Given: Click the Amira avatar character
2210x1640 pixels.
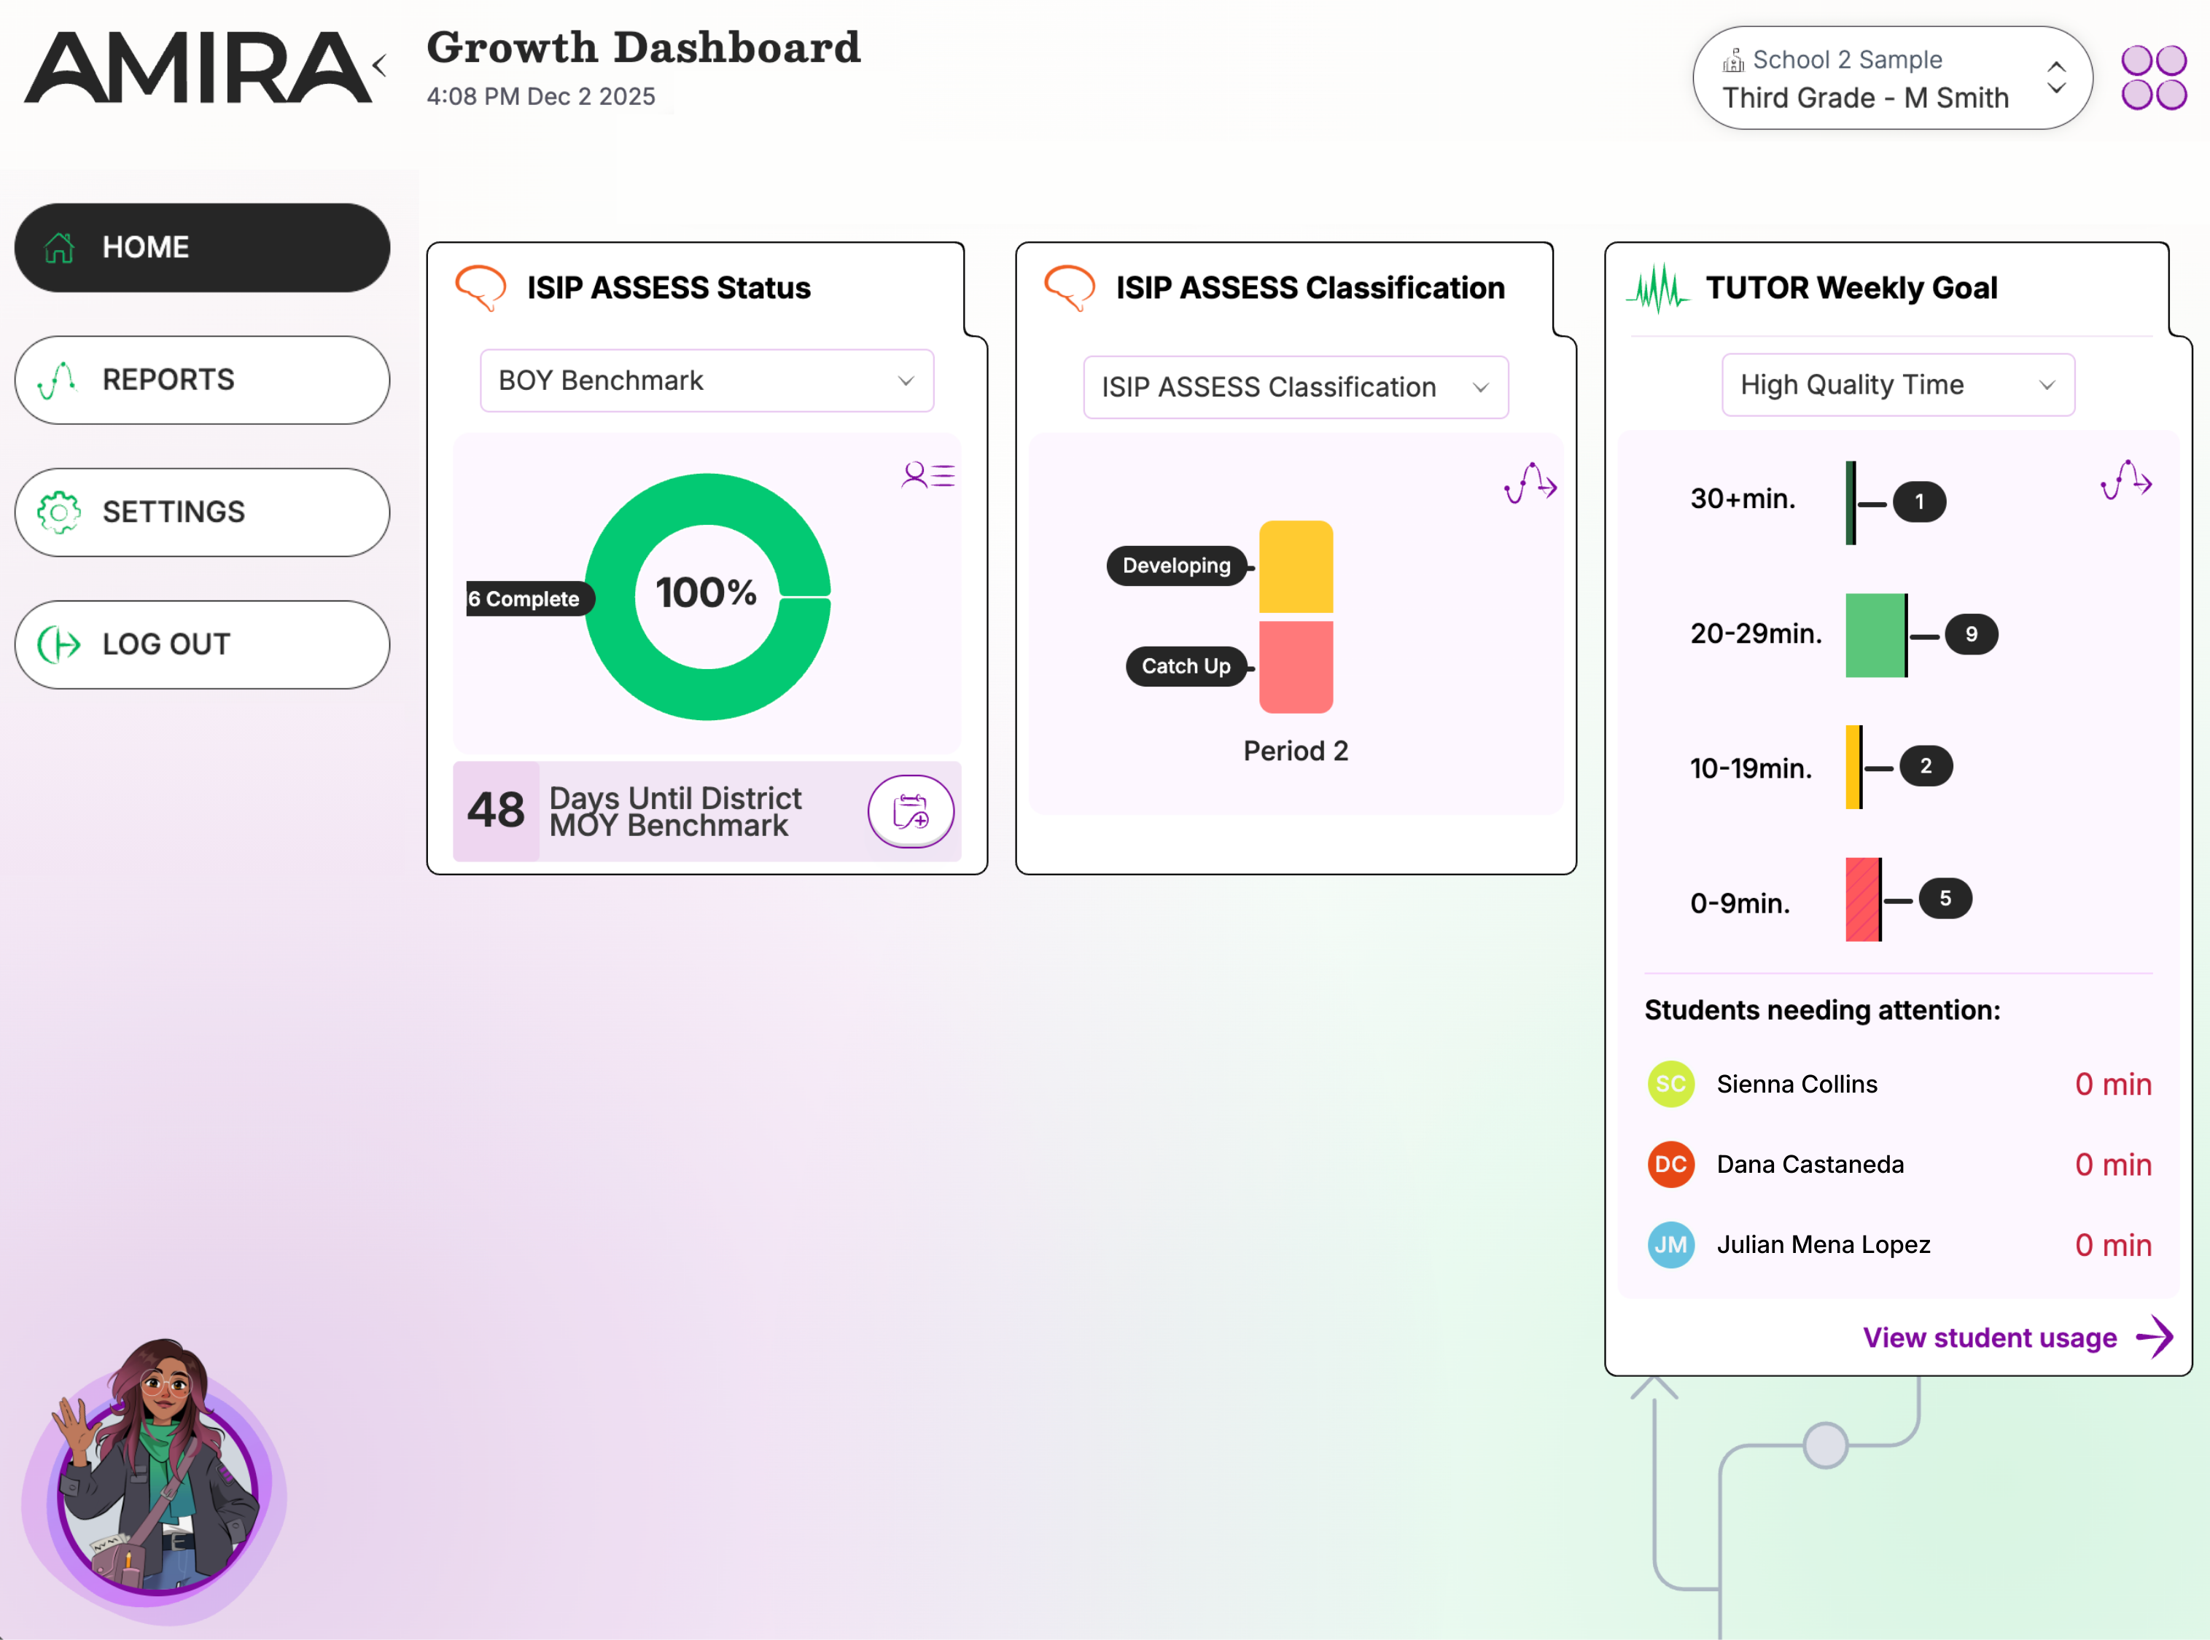Looking at the screenshot, I should (x=159, y=1481).
